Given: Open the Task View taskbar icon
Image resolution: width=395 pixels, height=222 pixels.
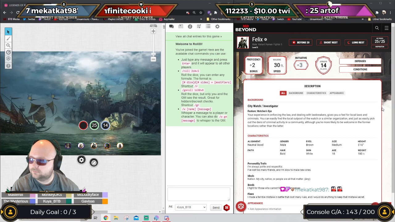Looking at the screenshot, I should 95,218.
